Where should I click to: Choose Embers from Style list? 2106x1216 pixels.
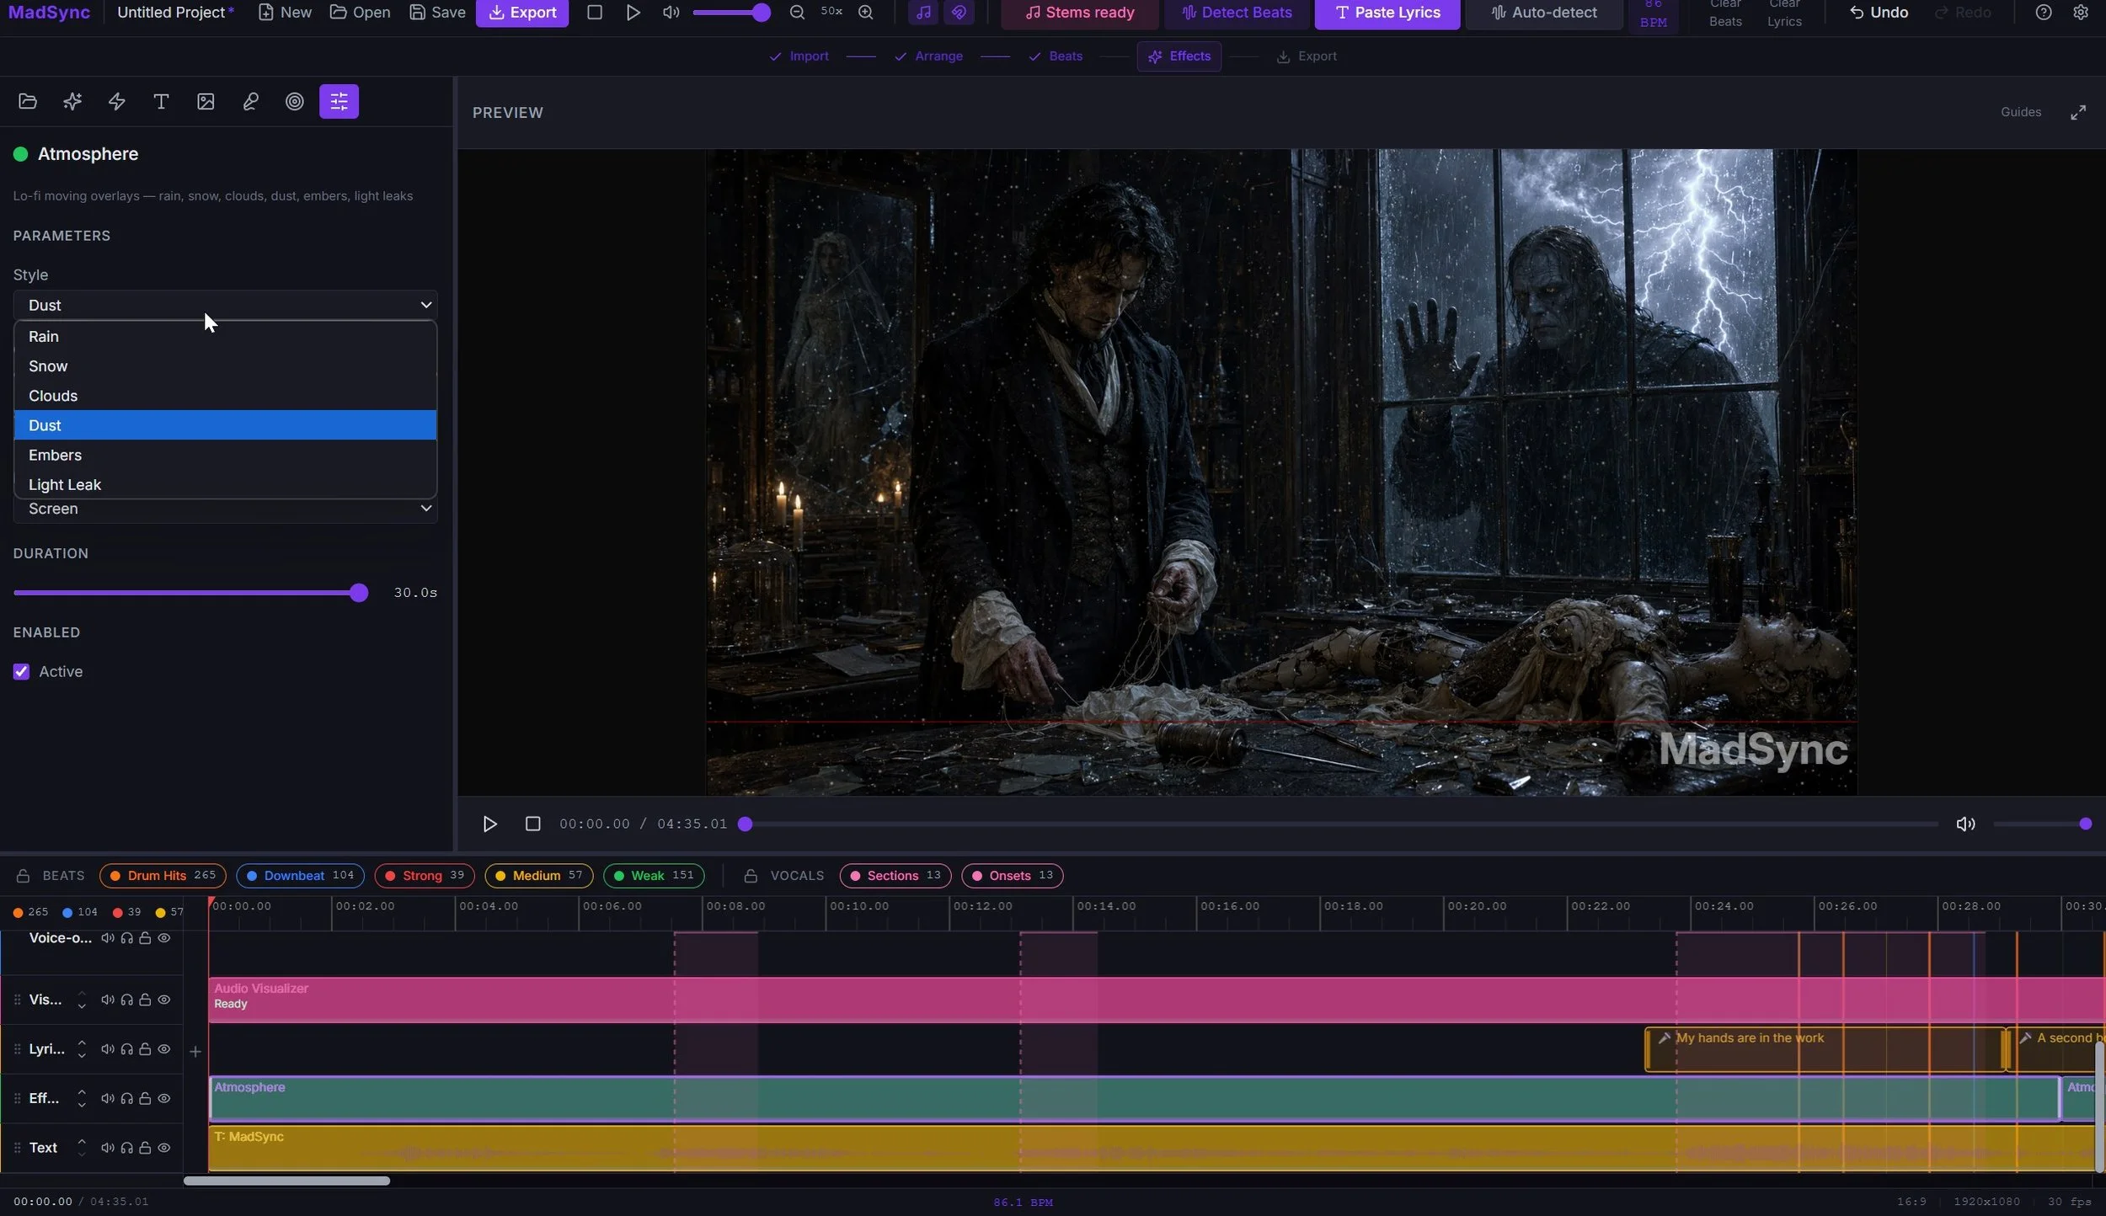click(225, 455)
